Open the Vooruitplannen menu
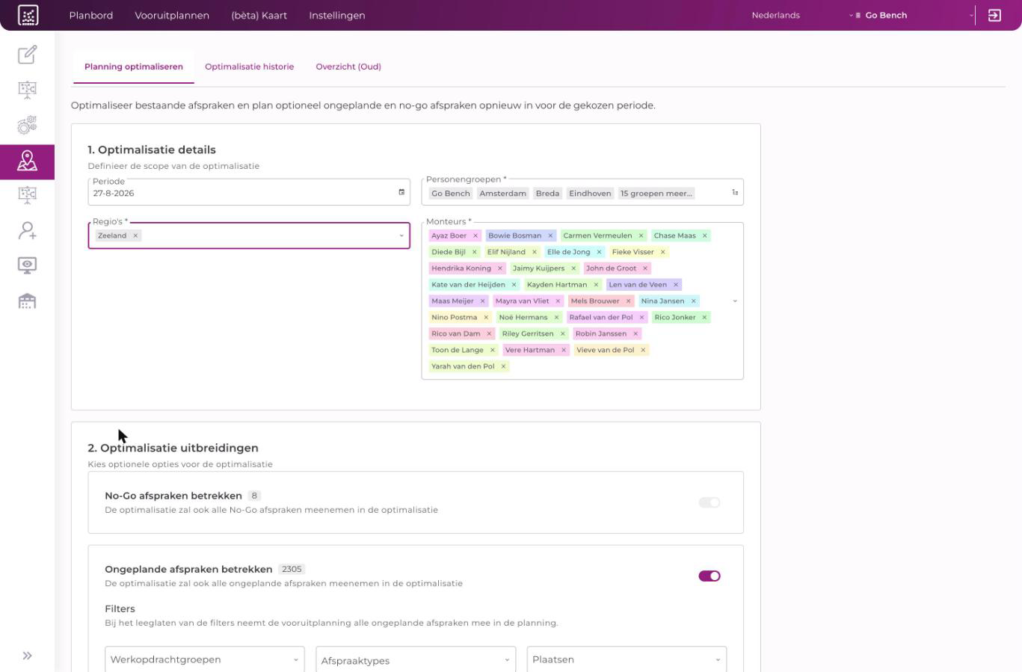Screen dimensions: 1022x672 172,15
